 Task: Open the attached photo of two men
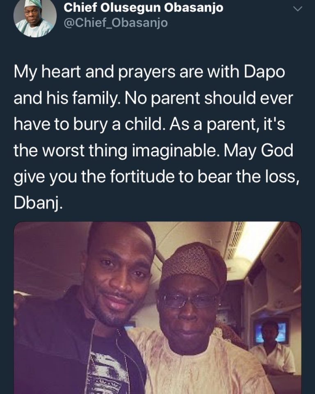click(157, 308)
